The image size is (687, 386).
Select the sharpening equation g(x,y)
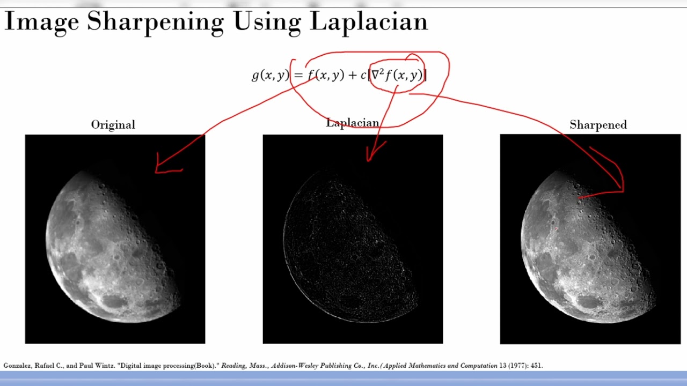point(339,75)
